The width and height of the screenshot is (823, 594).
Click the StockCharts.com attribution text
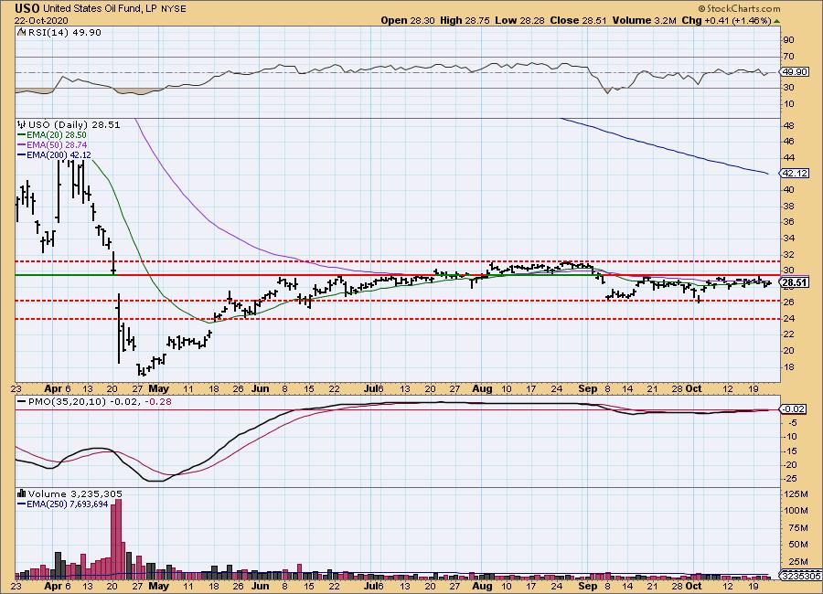(739, 8)
